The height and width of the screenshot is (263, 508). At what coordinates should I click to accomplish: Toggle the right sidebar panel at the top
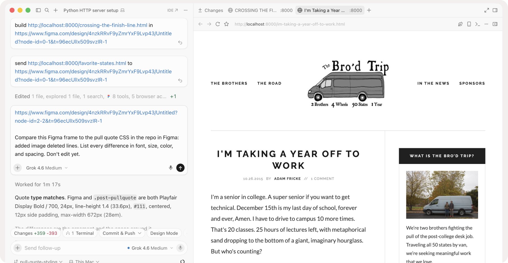pyautogui.click(x=495, y=10)
